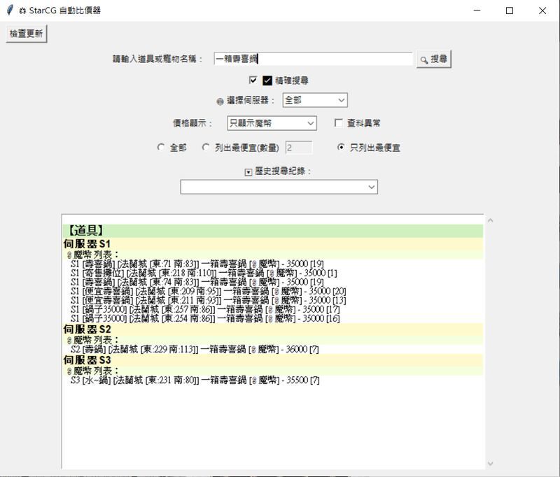Open the 選擇伺服器 server dropdown
The image size is (560, 477).
(x=315, y=101)
